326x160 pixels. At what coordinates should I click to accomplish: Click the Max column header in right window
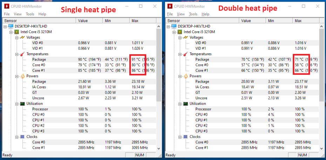click(x=306, y=21)
